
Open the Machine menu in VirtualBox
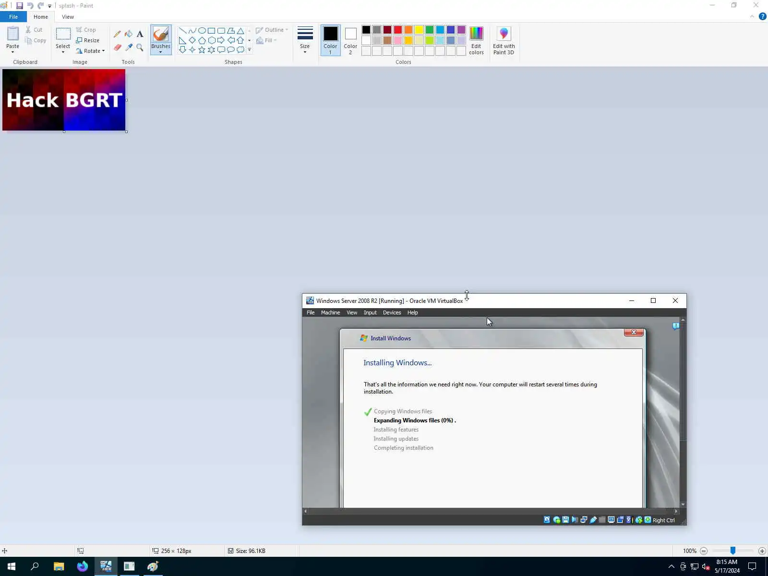coord(330,312)
